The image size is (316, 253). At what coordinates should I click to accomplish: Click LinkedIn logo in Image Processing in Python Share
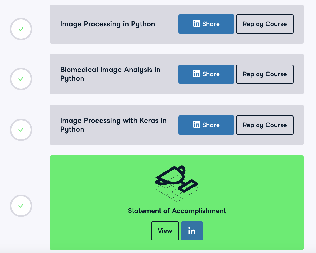pos(197,24)
